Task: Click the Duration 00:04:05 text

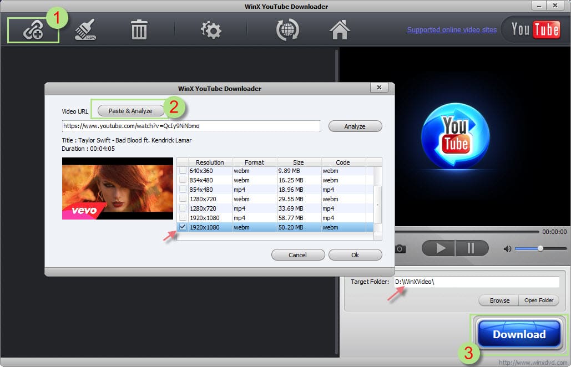Action: pyautogui.click(x=88, y=149)
